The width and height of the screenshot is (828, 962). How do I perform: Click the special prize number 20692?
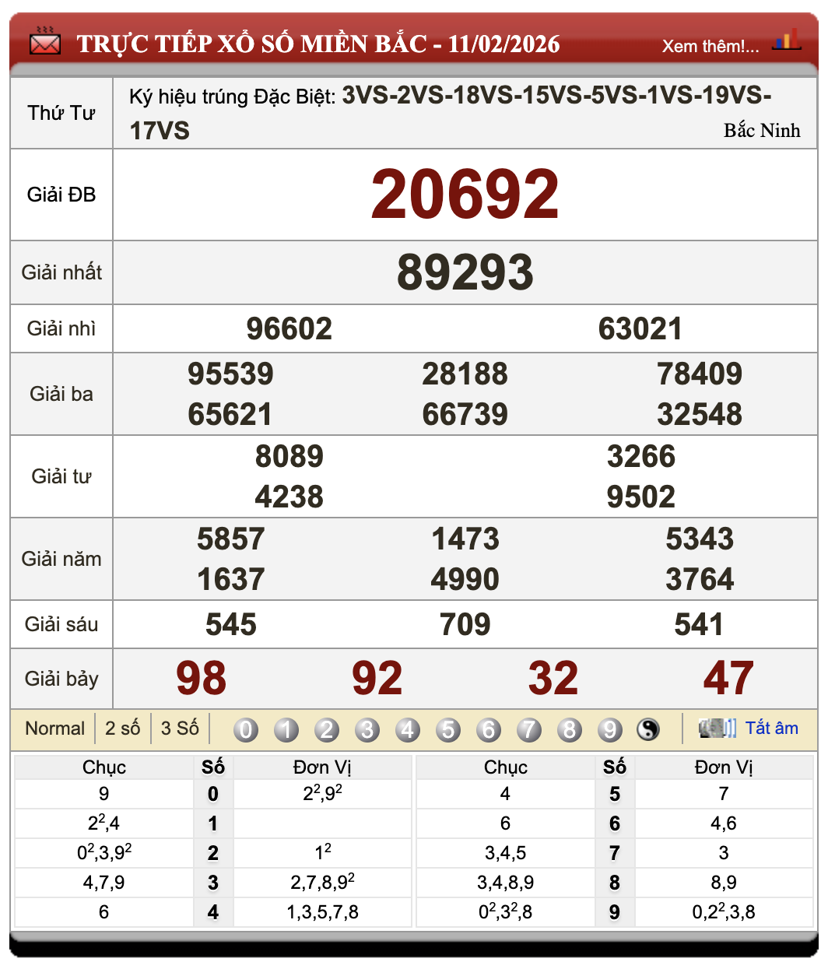[x=465, y=195]
